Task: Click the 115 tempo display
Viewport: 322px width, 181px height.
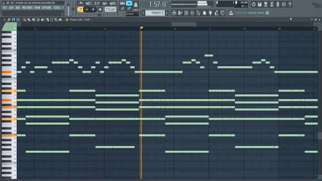Action: [x=110, y=10]
